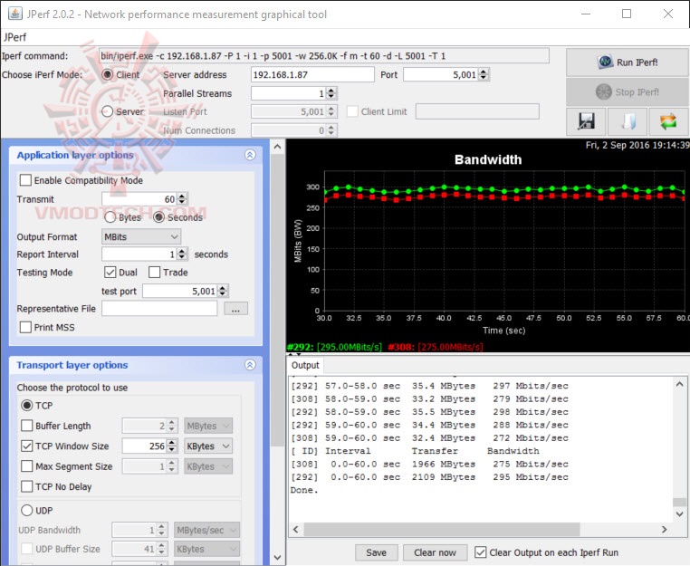Click the load configuration document icon

tap(628, 121)
